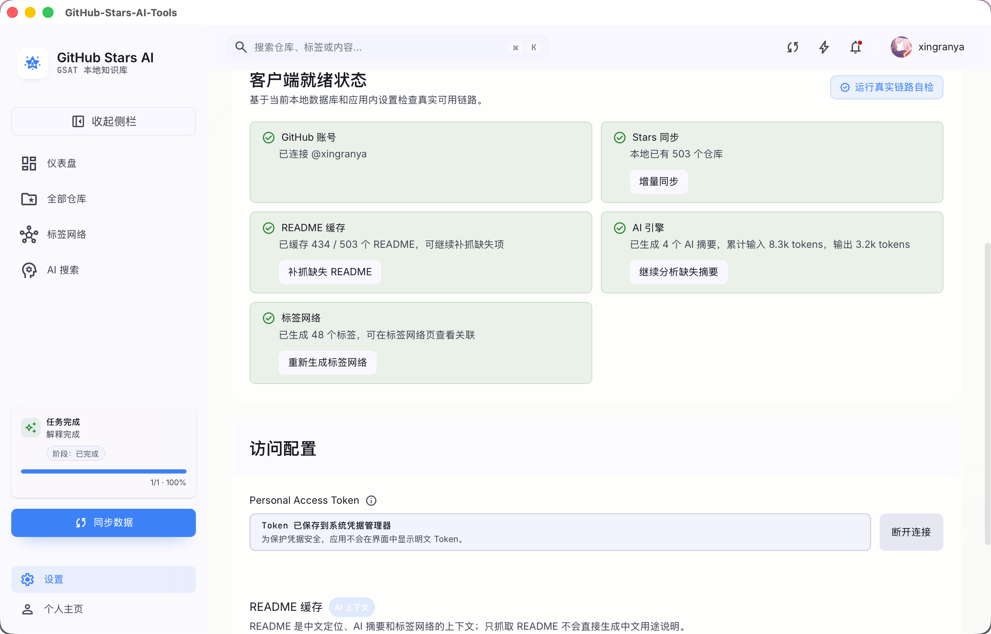Collapse sidebar with 收起侧栏 button
This screenshot has height=634, width=991.
click(103, 121)
